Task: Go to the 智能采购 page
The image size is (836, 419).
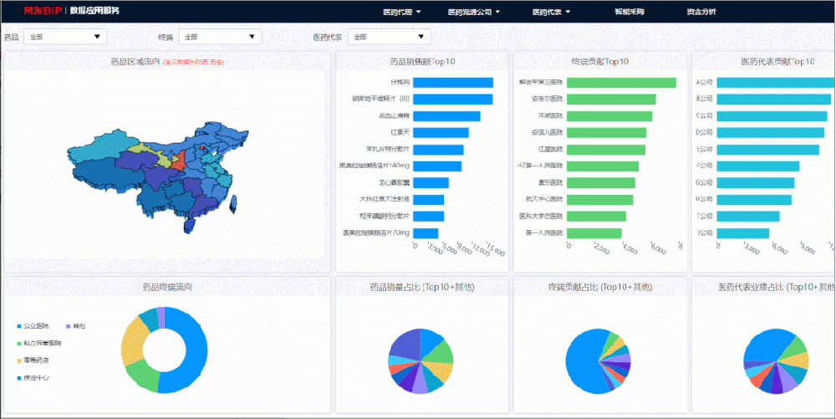Action: (x=629, y=12)
